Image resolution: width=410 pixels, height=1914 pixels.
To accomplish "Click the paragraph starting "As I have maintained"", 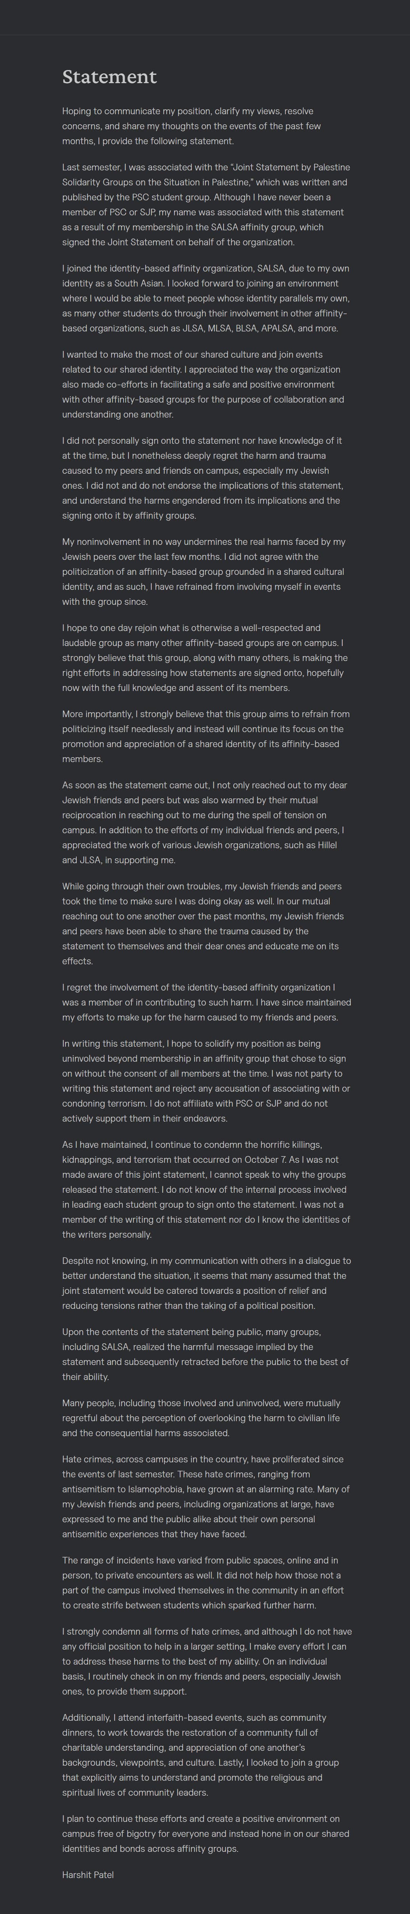I will (206, 1190).
